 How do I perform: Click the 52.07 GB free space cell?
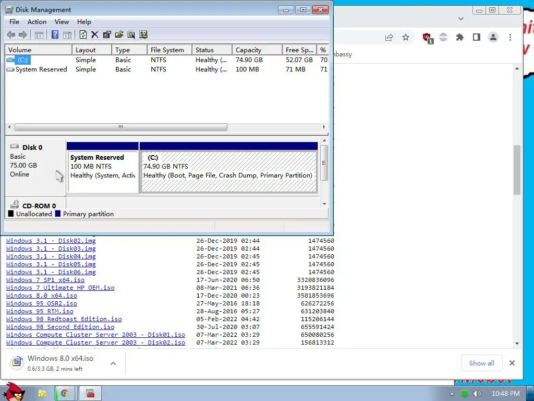[x=299, y=60]
